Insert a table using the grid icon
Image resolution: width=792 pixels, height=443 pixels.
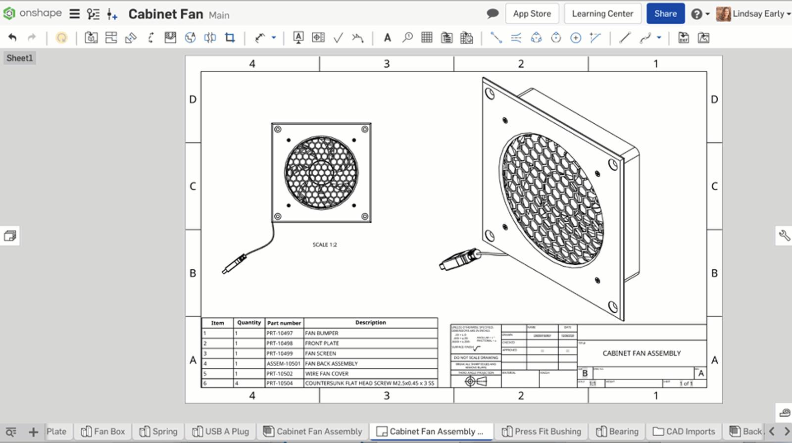pos(427,38)
